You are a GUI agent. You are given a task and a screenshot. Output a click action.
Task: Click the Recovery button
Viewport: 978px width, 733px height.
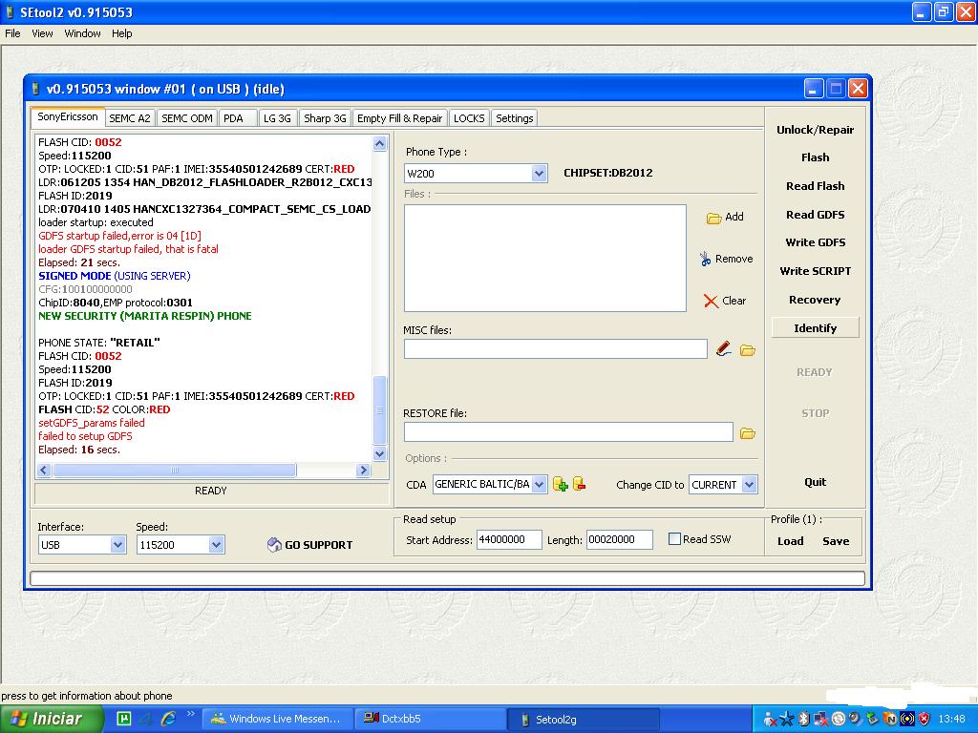click(x=815, y=300)
